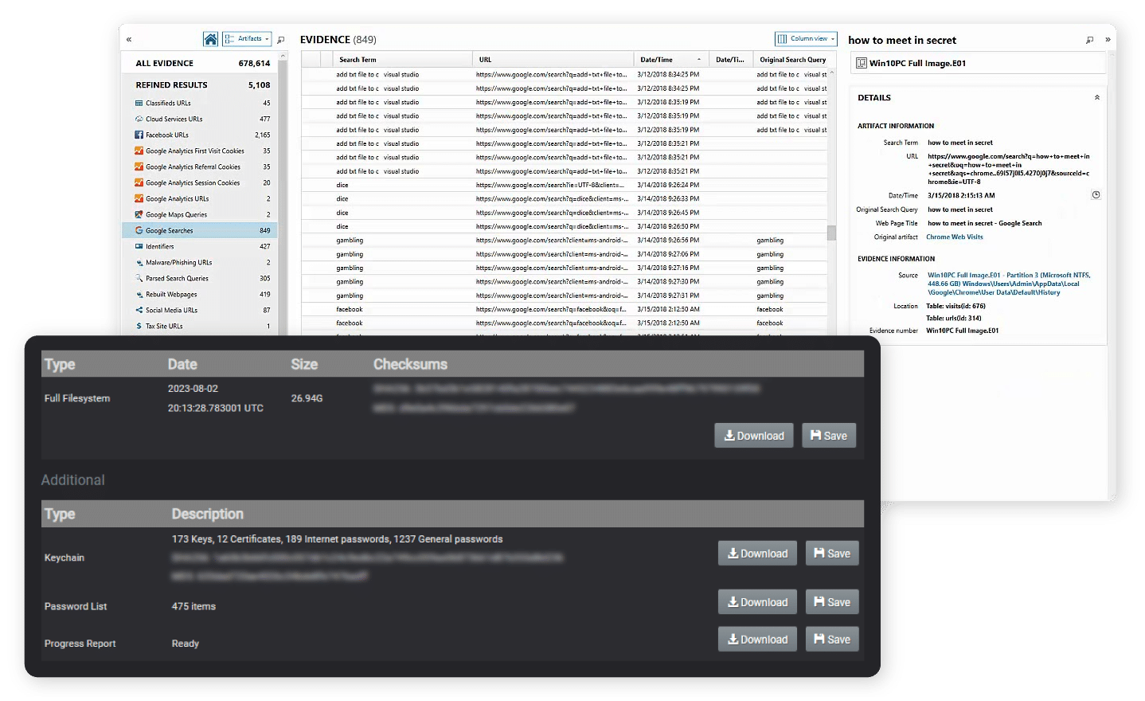Click the Tax Site URLs dollar icon

tap(139, 327)
